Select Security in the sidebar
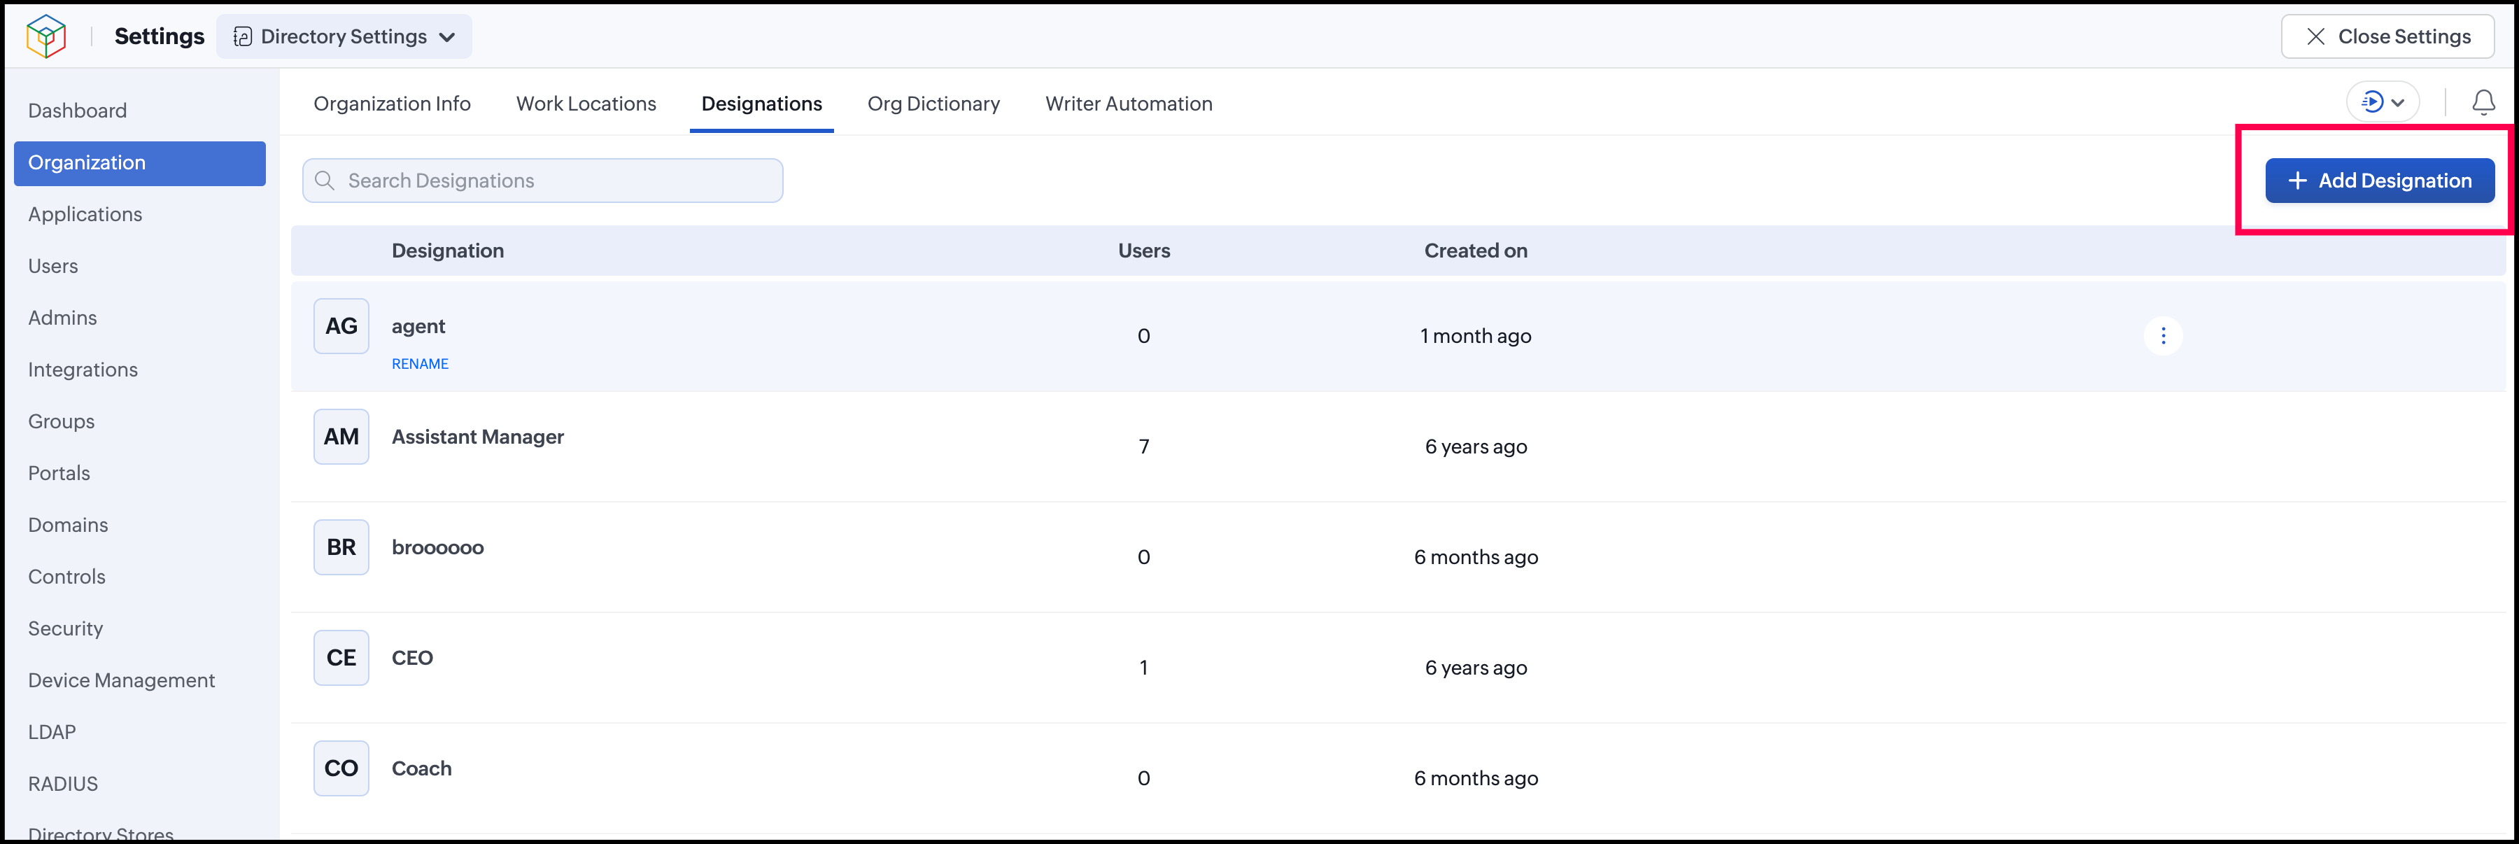Image resolution: width=2519 pixels, height=844 pixels. coord(66,629)
